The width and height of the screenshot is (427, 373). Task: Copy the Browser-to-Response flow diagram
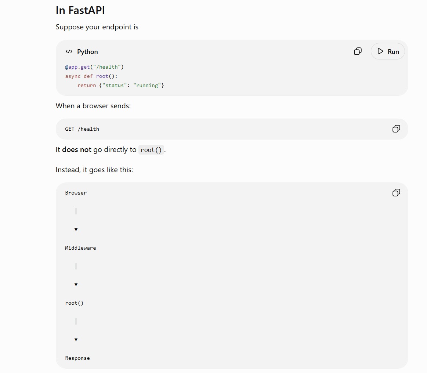point(396,193)
